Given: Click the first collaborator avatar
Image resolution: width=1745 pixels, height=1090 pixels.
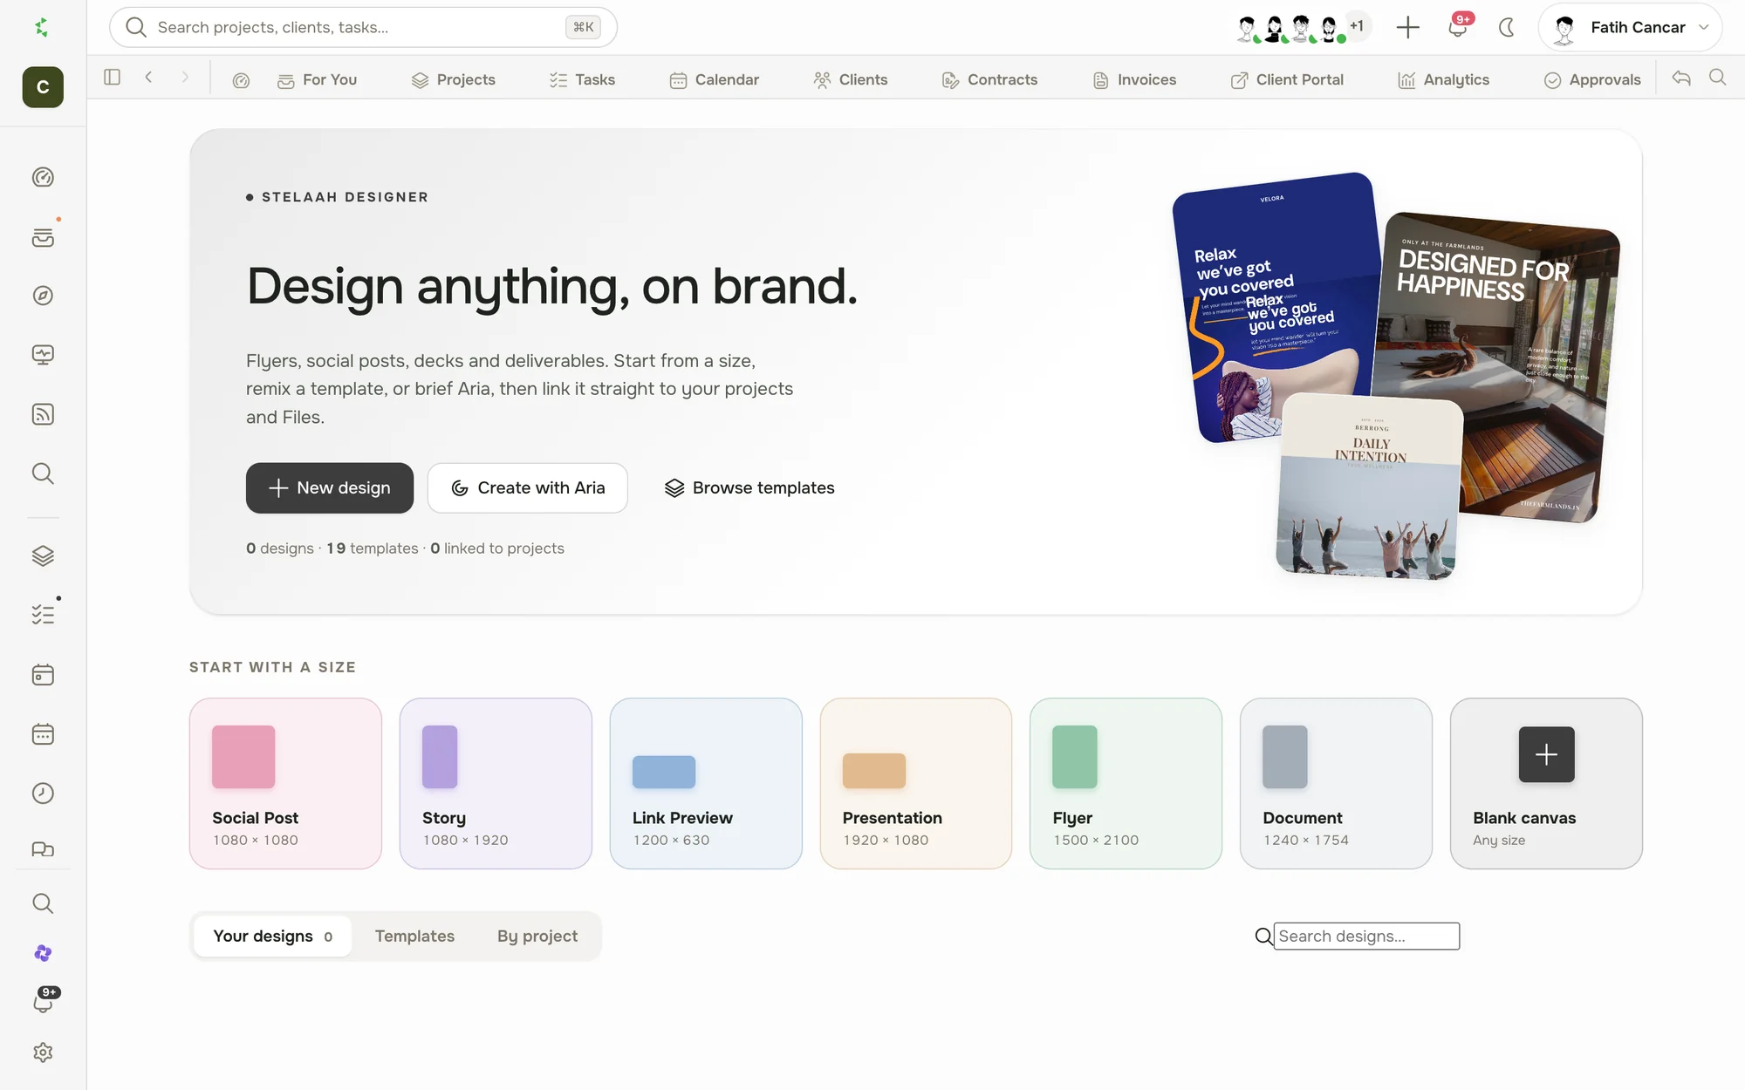Looking at the screenshot, I should pos(1248,28).
